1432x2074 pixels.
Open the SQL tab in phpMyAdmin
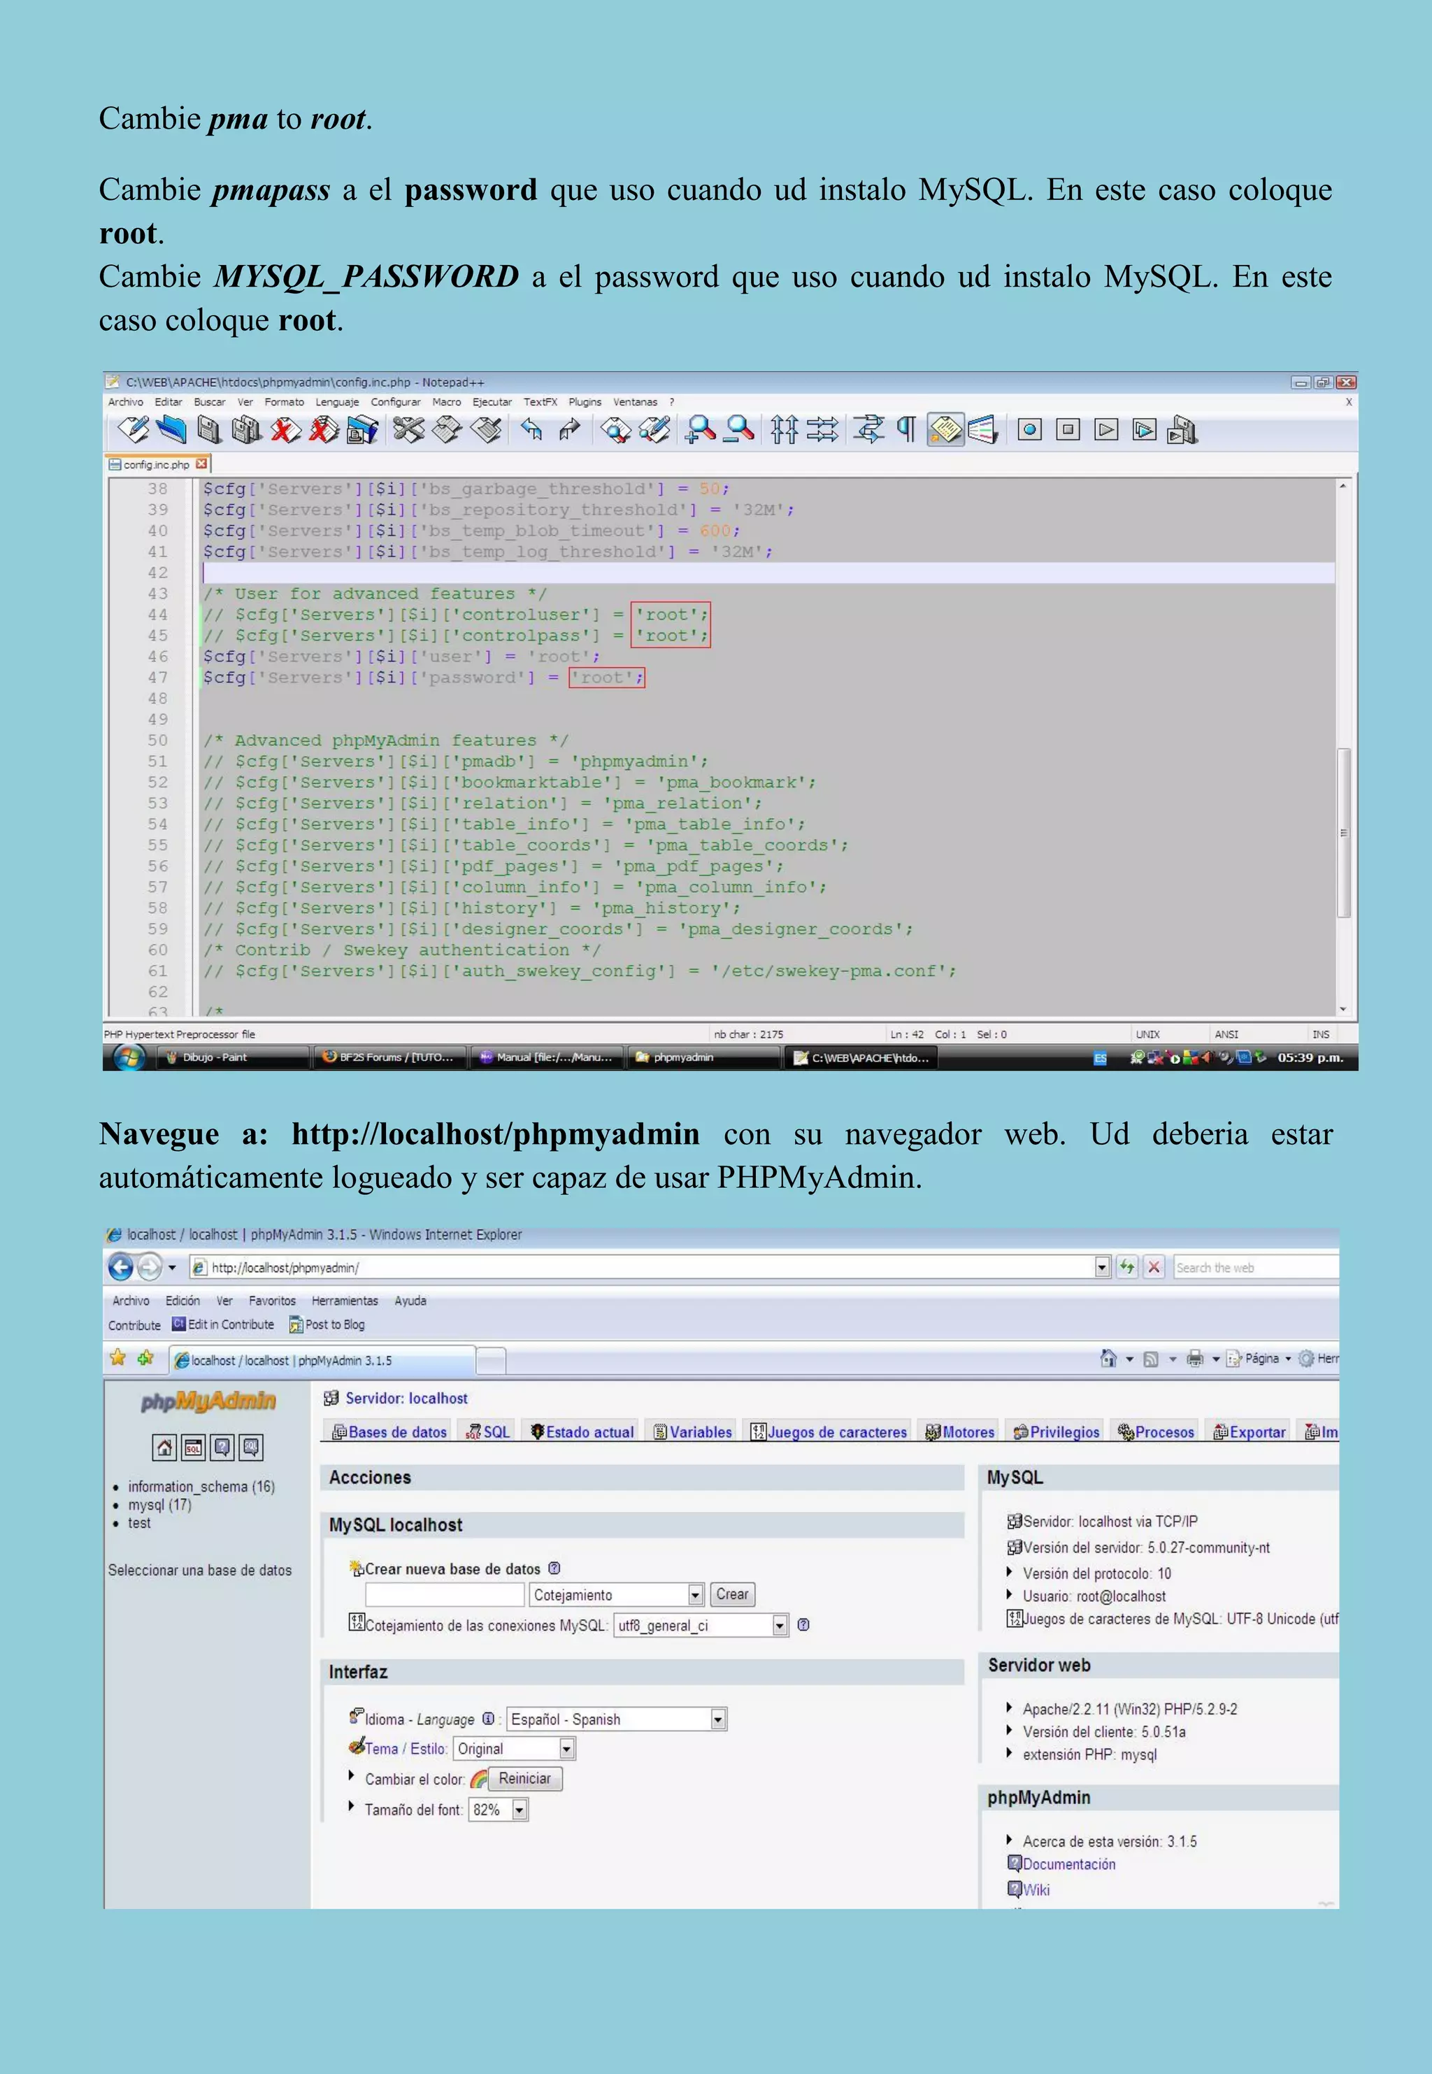pyautogui.click(x=487, y=1433)
